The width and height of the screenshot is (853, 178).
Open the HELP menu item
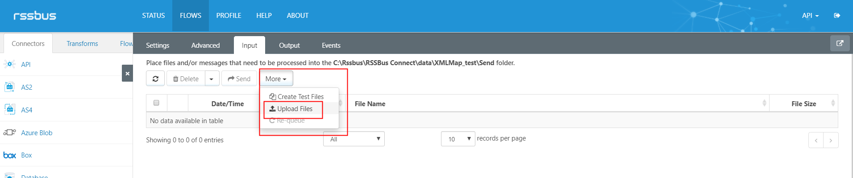pos(264,16)
